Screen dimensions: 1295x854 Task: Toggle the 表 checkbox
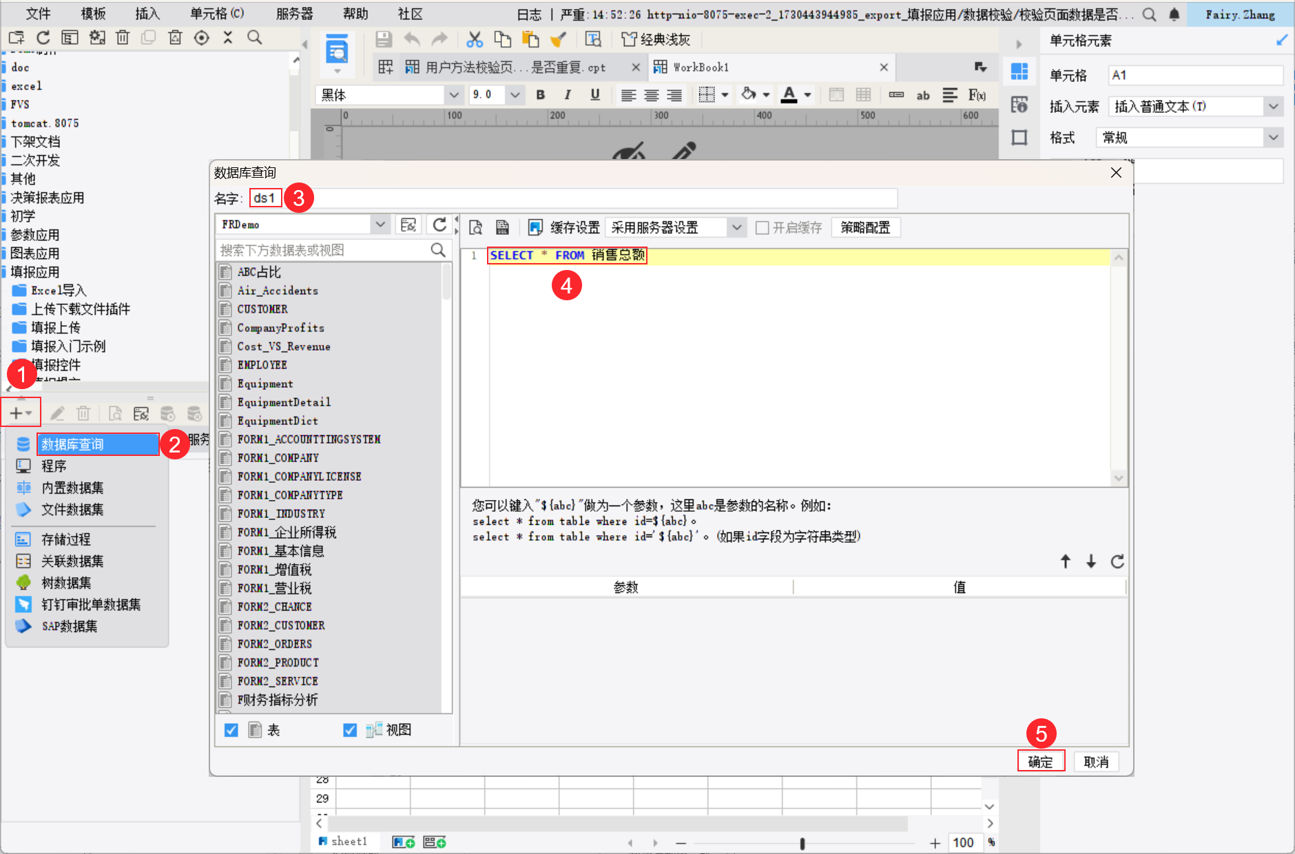pyautogui.click(x=231, y=730)
